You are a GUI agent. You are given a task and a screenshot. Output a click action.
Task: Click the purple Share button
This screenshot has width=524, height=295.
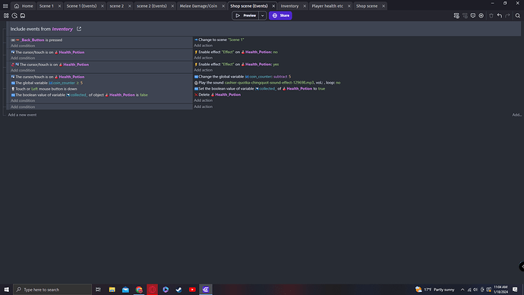[280, 15]
